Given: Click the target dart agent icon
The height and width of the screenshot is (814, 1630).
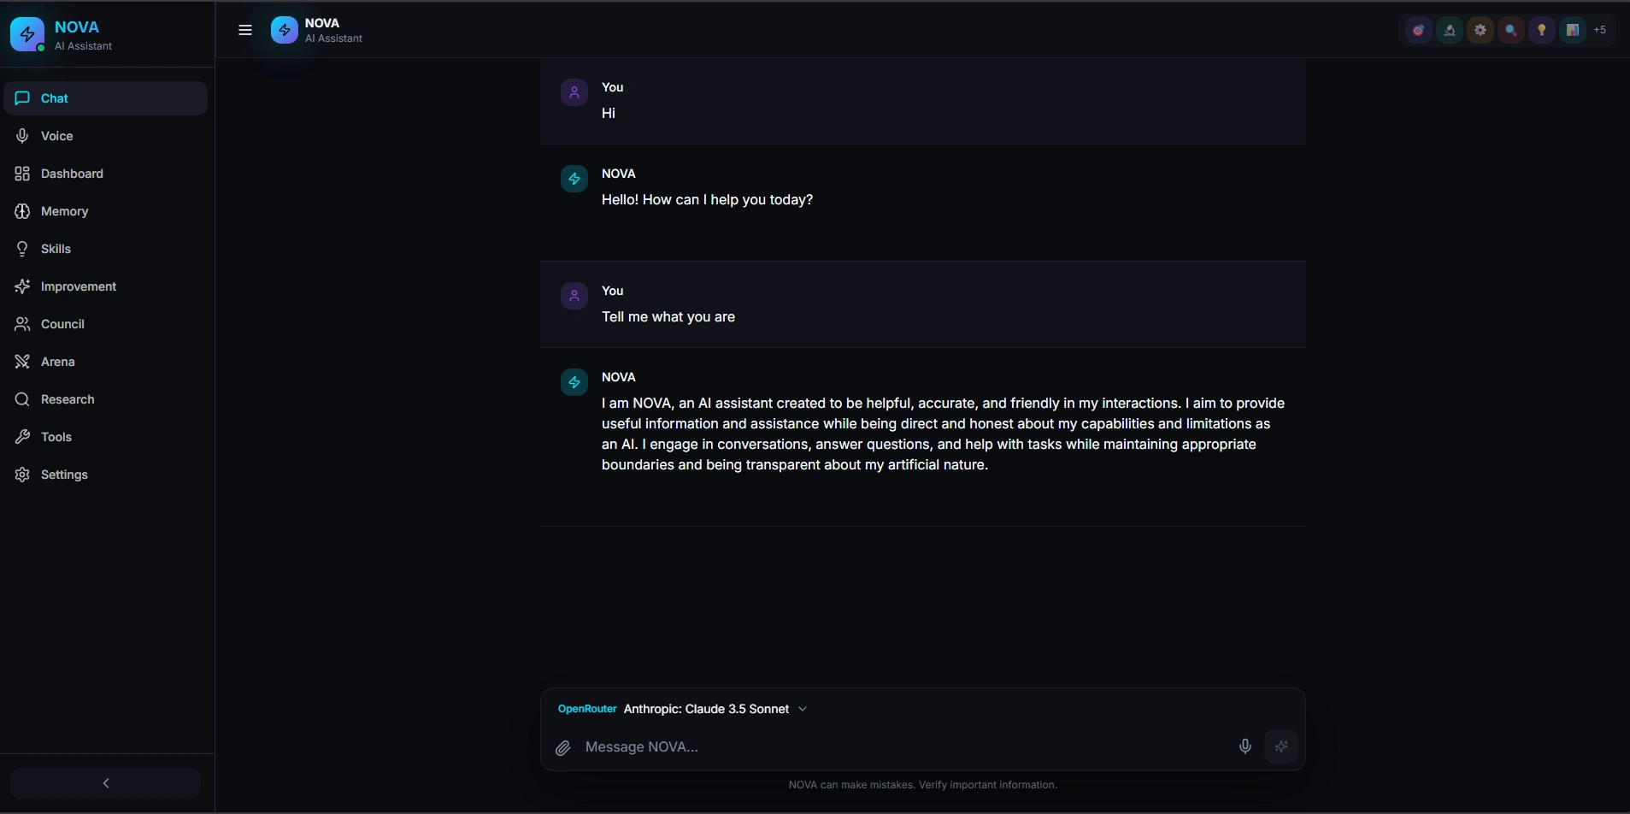Looking at the screenshot, I should [x=1419, y=30].
